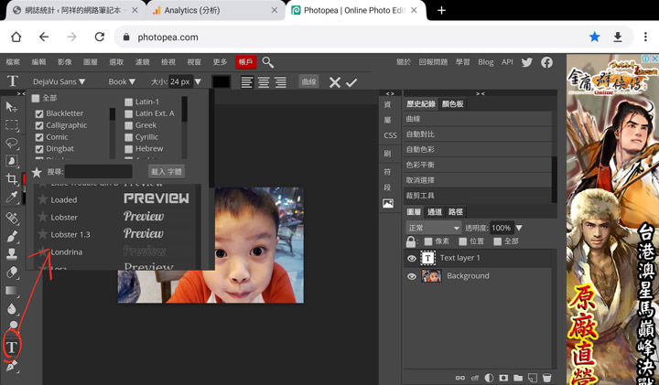The width and height of the screenshot is (659, 385).
Task: Click the search magnifier icon in menu bar
Action: click(x=268, y=62)
